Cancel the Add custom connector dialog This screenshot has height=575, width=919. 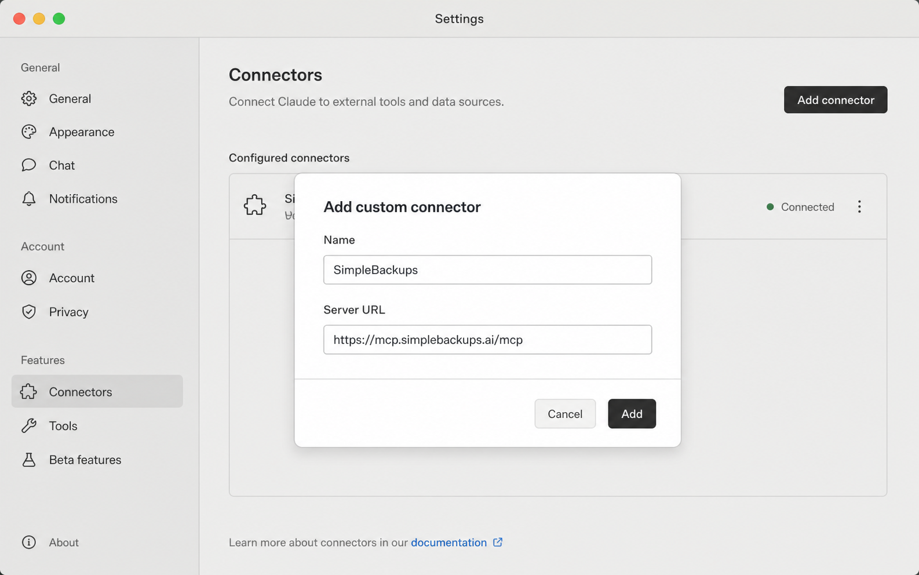pyautogui.click(x=565, y=414)
